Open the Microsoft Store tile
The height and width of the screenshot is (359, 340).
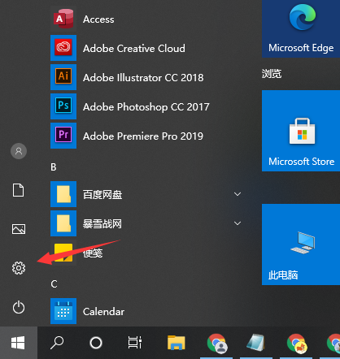[x=301, y=131]
